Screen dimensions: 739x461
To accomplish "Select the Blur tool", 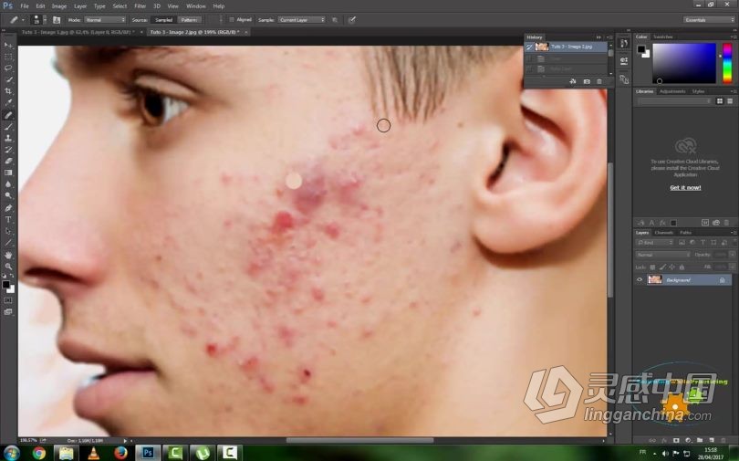I will pos(8,184).
